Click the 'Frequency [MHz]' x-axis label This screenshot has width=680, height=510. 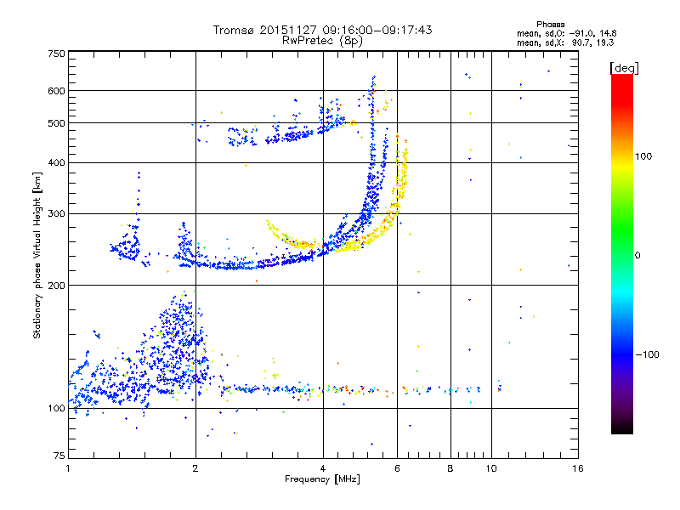(x=322, y=479)
